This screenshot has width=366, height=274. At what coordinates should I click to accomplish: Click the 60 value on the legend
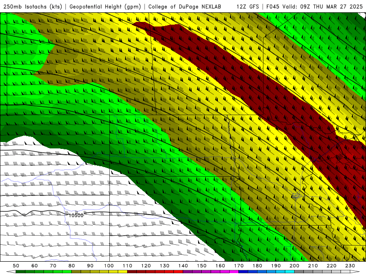[x=35, y=266]
